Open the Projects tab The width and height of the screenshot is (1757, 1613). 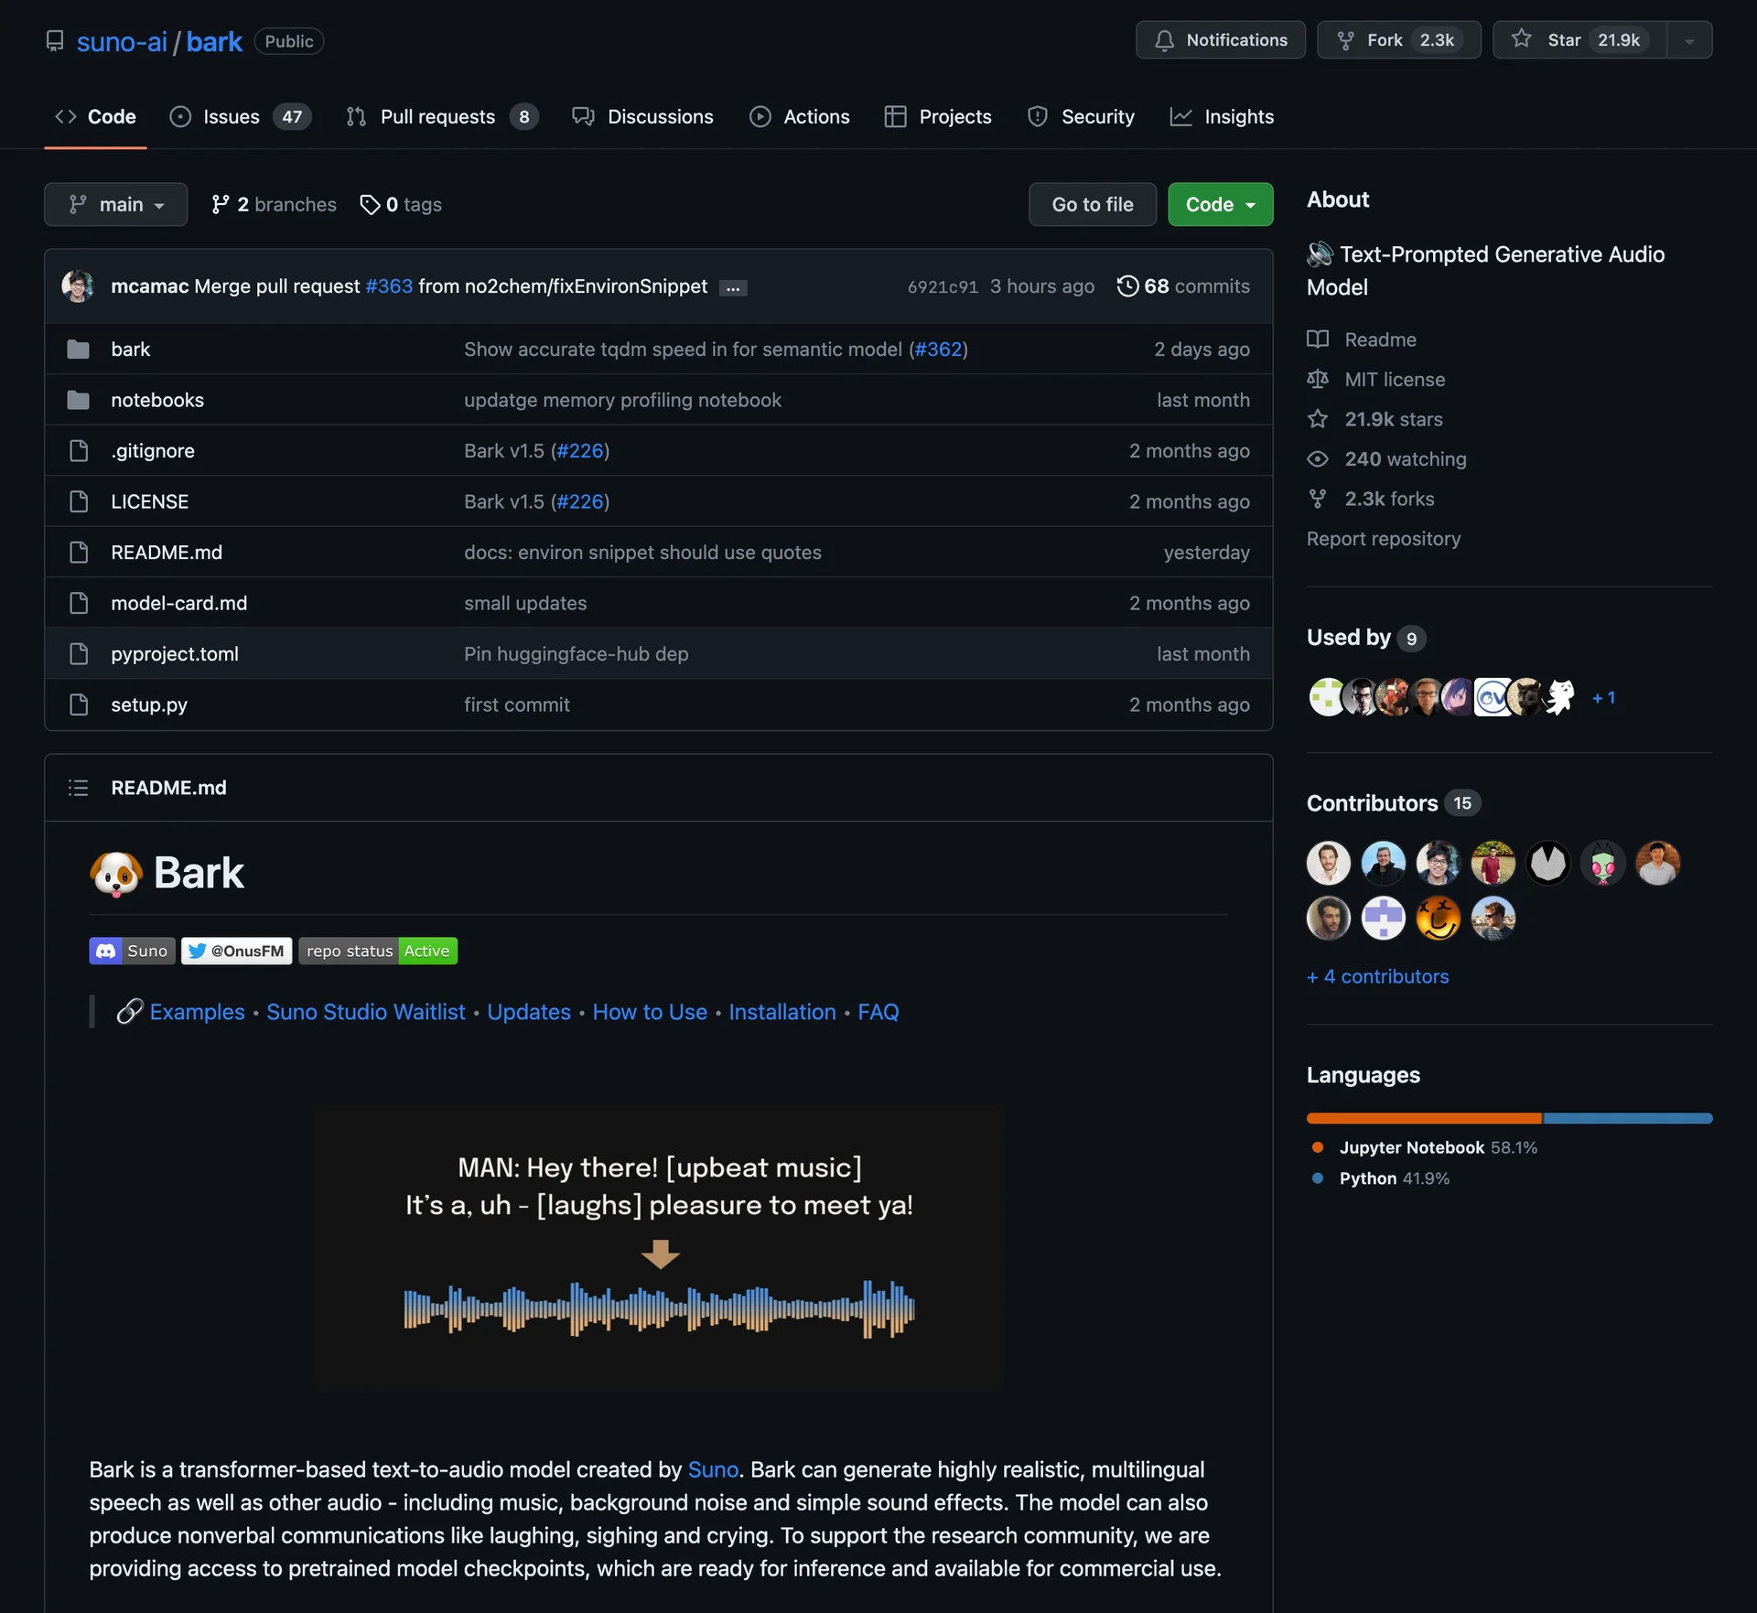tap(938, 117)
